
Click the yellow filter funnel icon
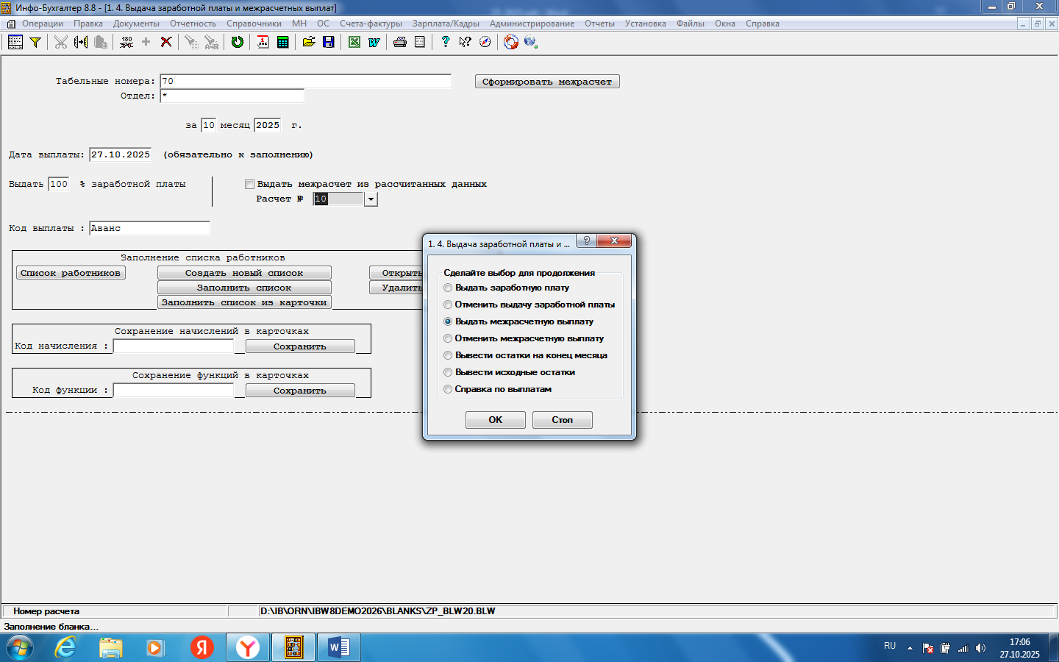[x=35, y=42]
